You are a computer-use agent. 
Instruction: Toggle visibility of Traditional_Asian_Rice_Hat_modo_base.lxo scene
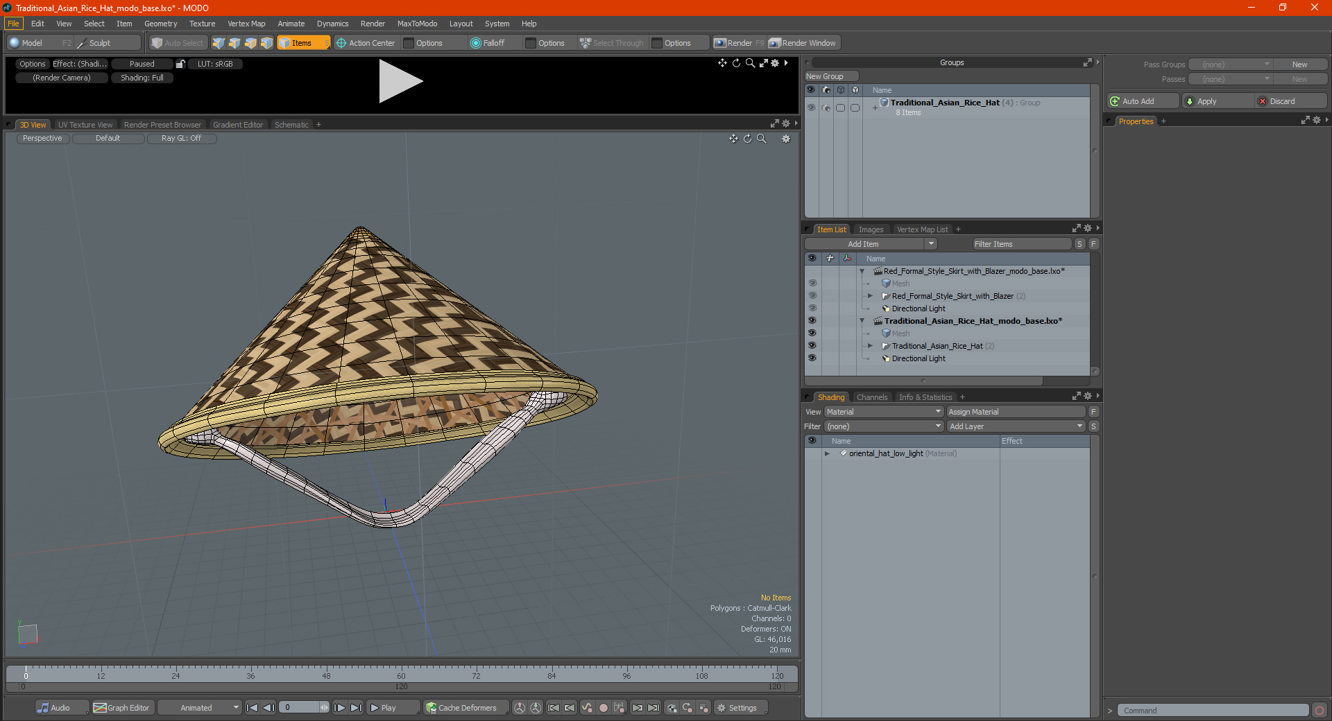(812, 320)
